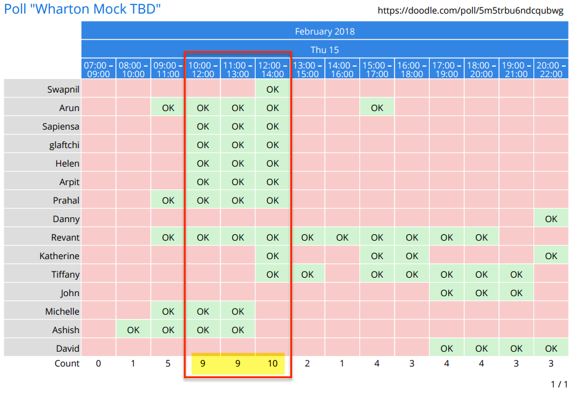Toggle Danny's OK cell at 20:00 – 22:00
This screenshot has width=573, height=393.
pyautogui.click(x=551, y=219)
